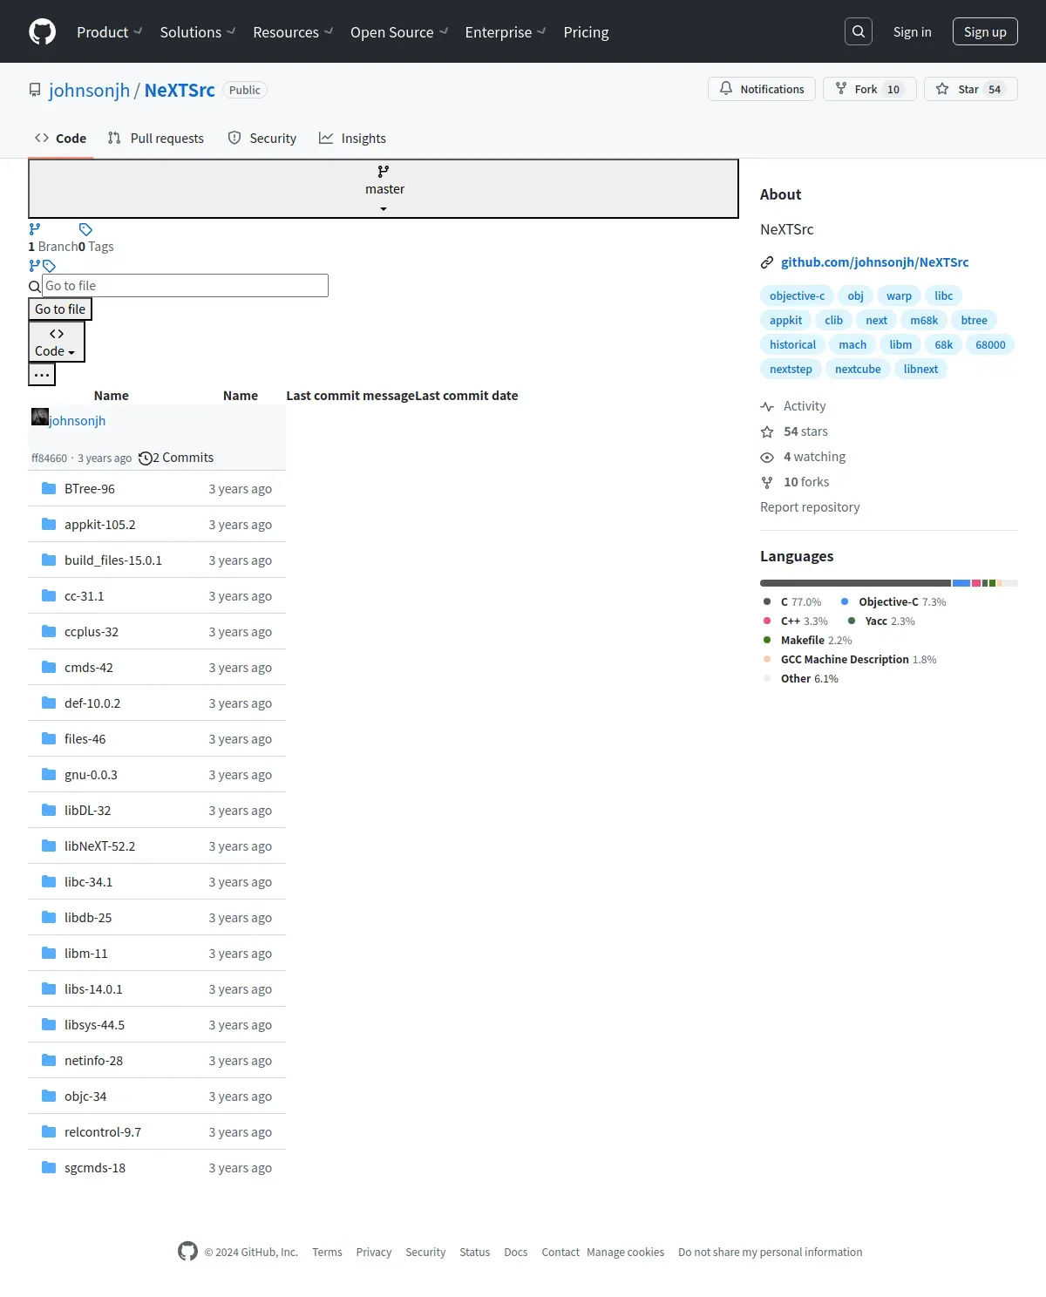Click the watching eye icon

point(767,457)
